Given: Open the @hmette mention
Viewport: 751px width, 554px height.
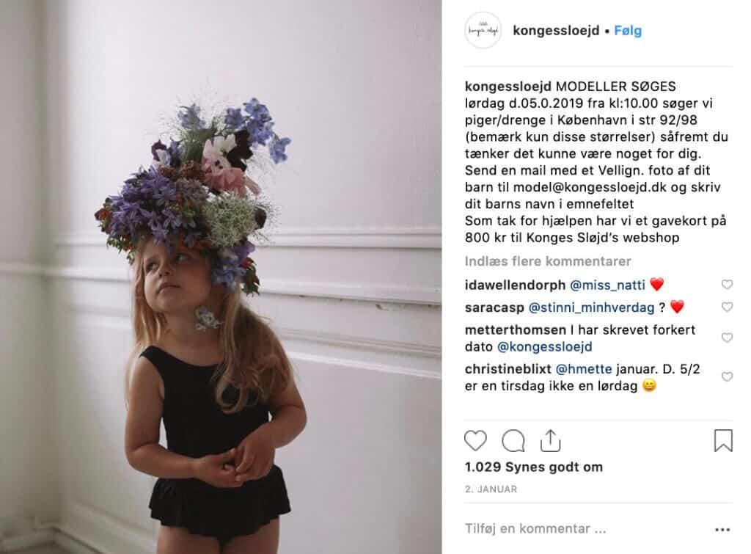Looking at the screenshot, I should (x=583, y=369).
